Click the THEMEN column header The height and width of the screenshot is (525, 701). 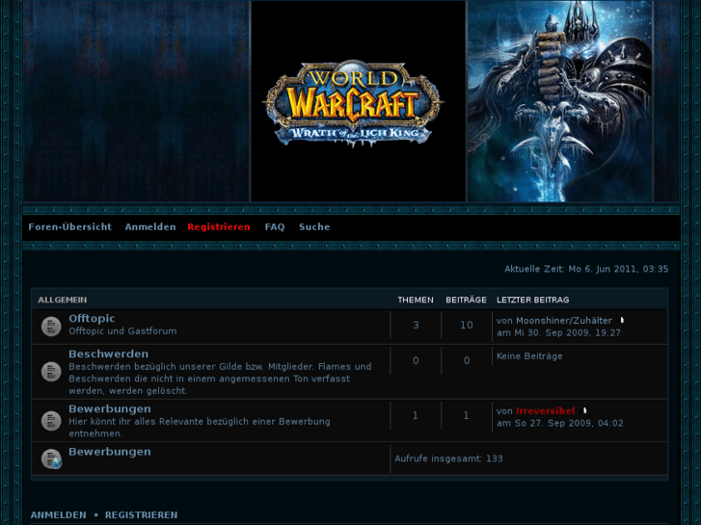(416, 300)
